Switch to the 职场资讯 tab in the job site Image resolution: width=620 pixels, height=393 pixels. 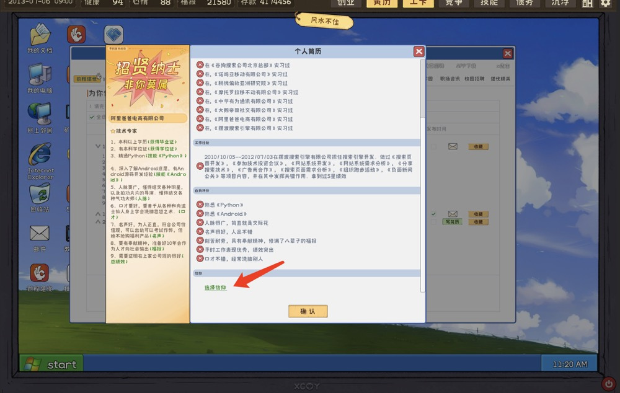(x=450, y=79)
